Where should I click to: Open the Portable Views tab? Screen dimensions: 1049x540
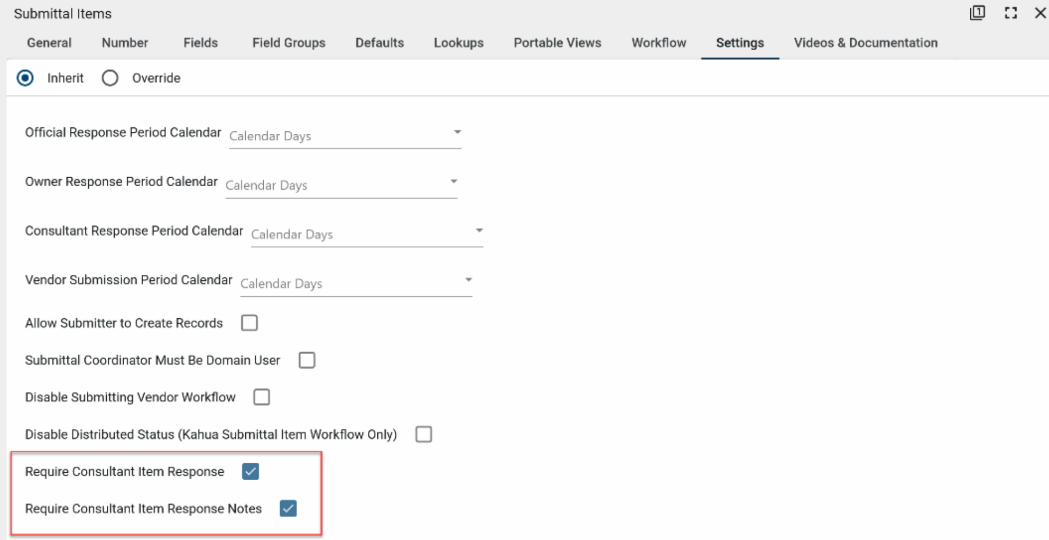click(557, 43)
